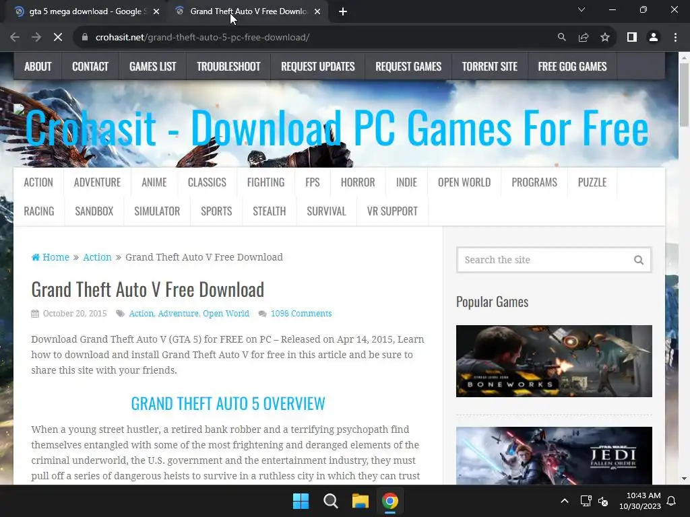690x517 pixels.
Task: Browse SPORTS category
Action: pyautogui.click(x=216, y=211)
